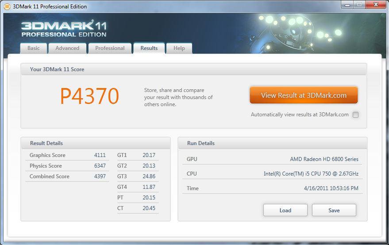The height and width of the screenshot is (245, 389).
Task: Click the Load button
Action: coord(285,210)
